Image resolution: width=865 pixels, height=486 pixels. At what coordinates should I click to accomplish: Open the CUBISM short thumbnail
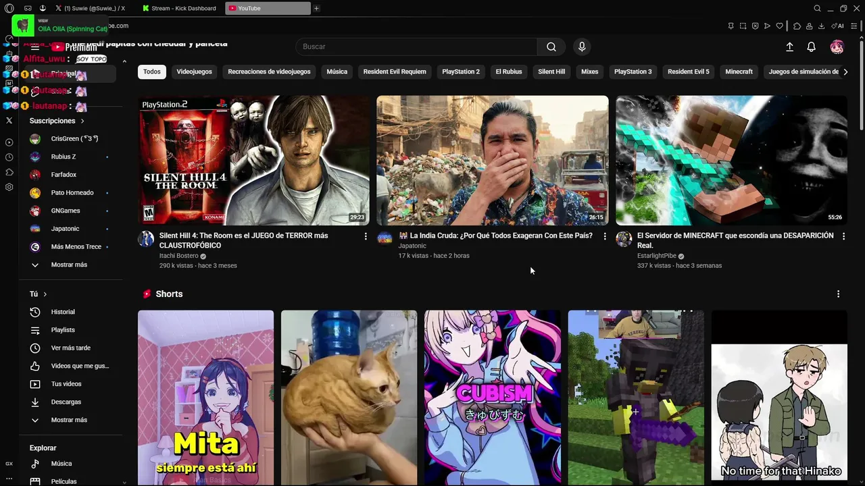pos(493,398)
